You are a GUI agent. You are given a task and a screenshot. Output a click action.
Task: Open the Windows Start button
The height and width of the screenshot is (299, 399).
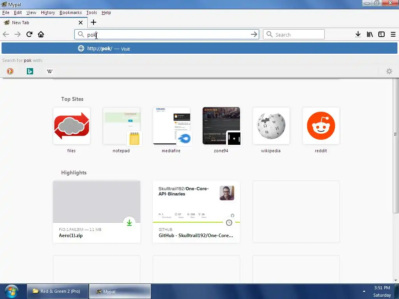11,291
